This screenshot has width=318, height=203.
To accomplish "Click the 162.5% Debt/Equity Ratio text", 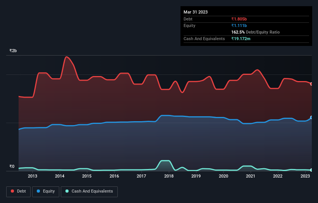I will click(255, 32).
